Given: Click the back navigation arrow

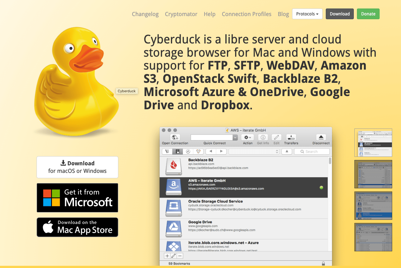Looking at the screenshot, I should [x=211, y=151].
